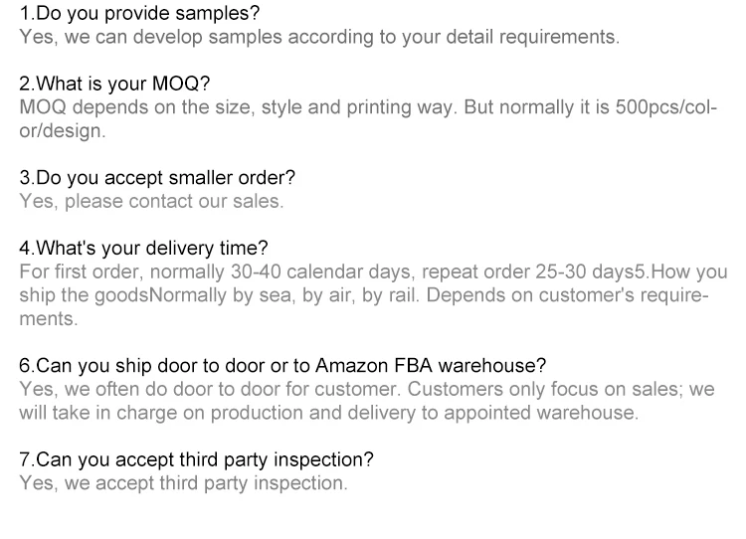
Task: Click question about third party inspection
Action: pos(196,459)
